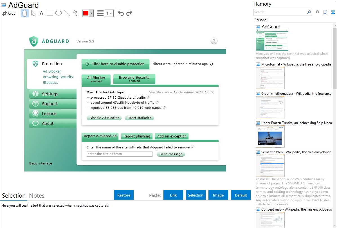
Task: Select the freehand scribble tool
Action: point(75,13)
